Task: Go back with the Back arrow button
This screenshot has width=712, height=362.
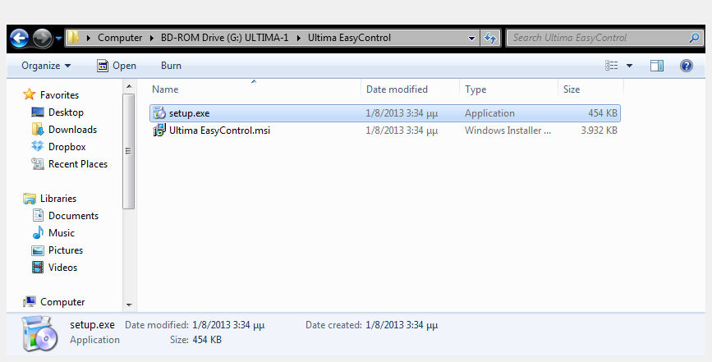Action: [x=20, y=38]
